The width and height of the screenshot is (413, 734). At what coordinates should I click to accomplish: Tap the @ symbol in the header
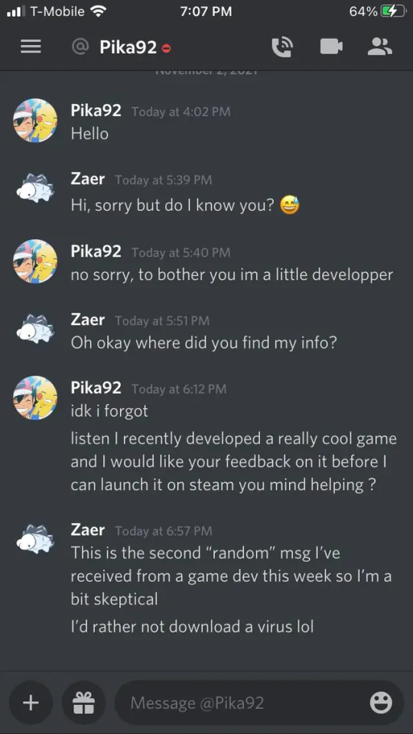80,47
